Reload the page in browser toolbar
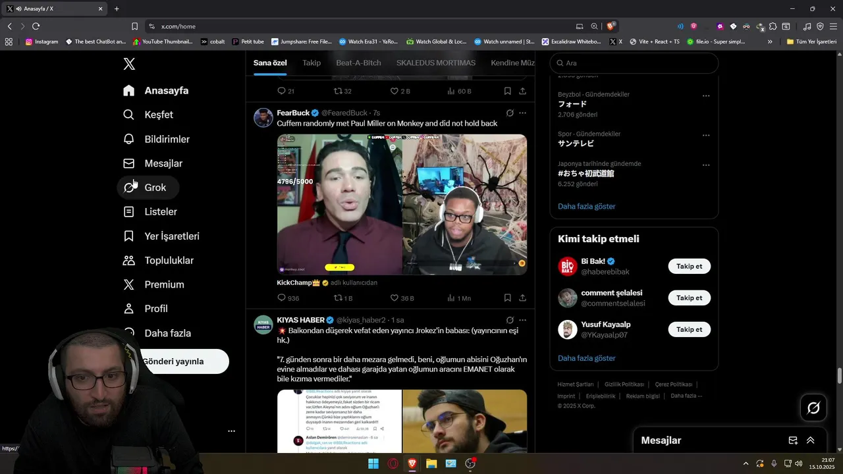Screen dimensions: 843x474 (x=36, y=26)
